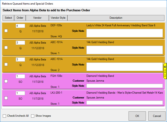The height and width of the screenshot is (122, 167).
Task: Enable the Show Images option
Action: tap(33, 116)
